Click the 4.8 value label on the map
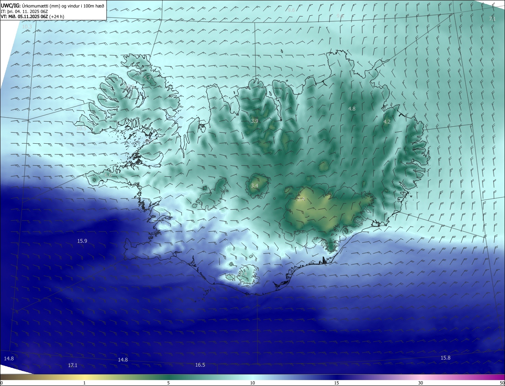The height and width of the screenshot is (386, 505). [x=352, y=109]
